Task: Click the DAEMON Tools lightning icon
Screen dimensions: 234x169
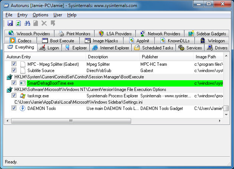Action: tap(23, 108)
